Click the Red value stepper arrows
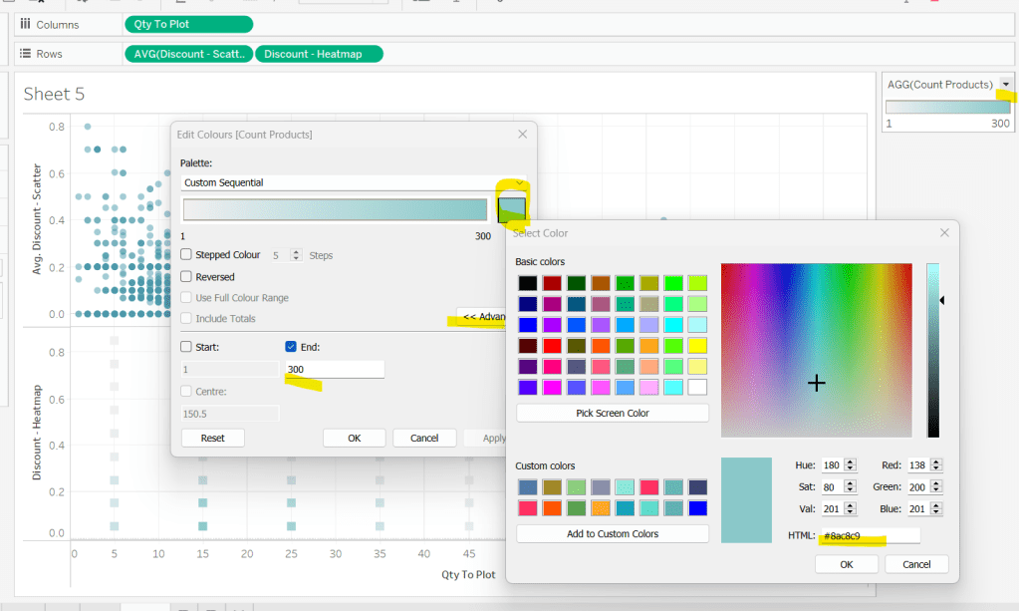This screenshot has height=611, width=1019. coord(936,465)
